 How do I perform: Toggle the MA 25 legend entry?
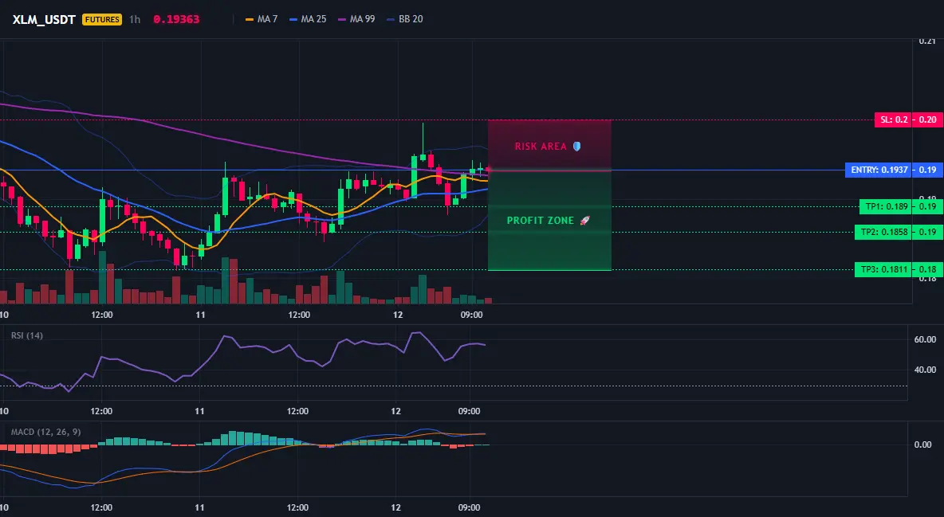(308, 19)
